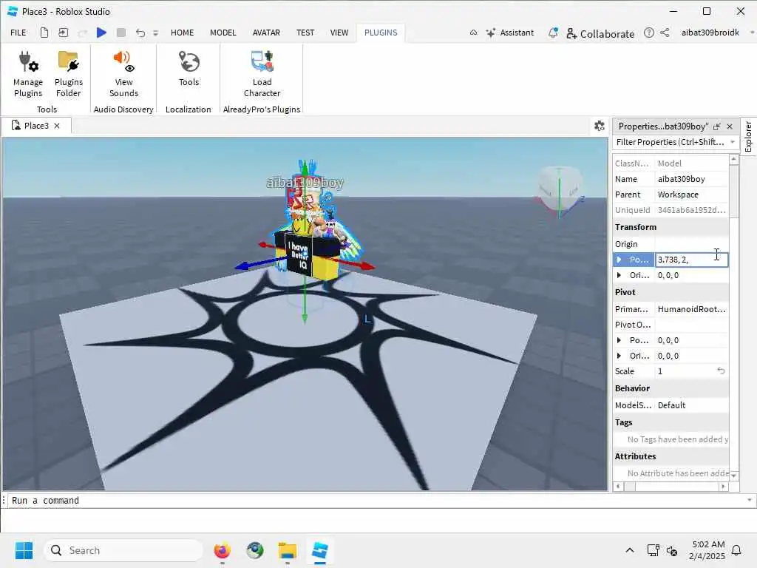The image size is (757, 568).
Task: Click the Properties vertical scrollbar thumb
Action: (734, 192)
